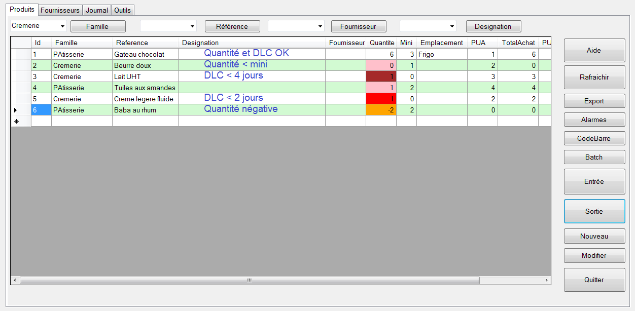
Task: Select the Creme legere fluide cell
Action: 145,99
